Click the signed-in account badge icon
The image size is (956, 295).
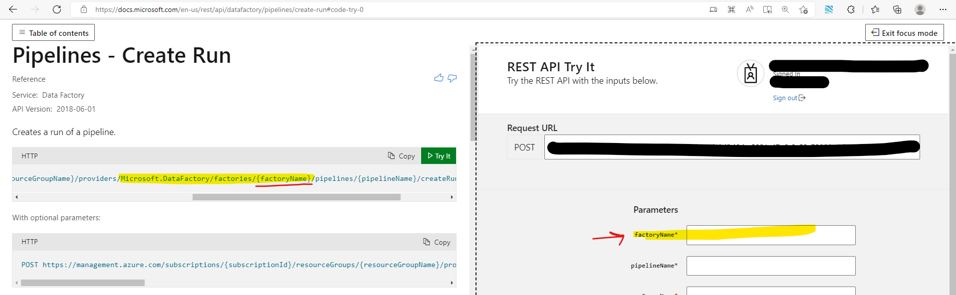click(x=750, y=74)
